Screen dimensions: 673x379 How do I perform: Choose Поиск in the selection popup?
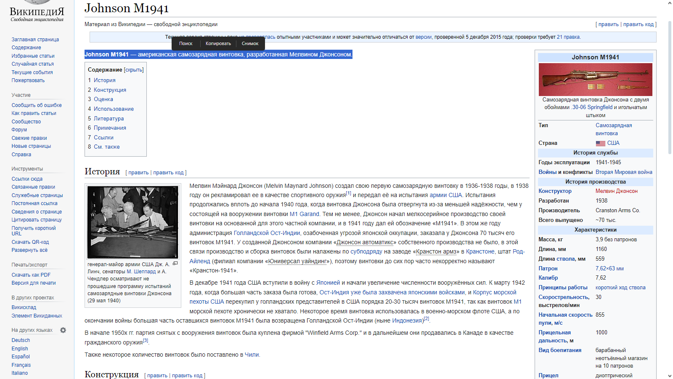point(185,44)
